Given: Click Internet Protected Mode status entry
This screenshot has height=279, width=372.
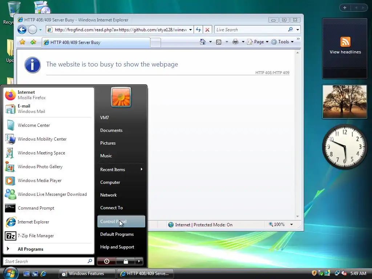Looking at the screenshot, I should (x=200, y=225).
